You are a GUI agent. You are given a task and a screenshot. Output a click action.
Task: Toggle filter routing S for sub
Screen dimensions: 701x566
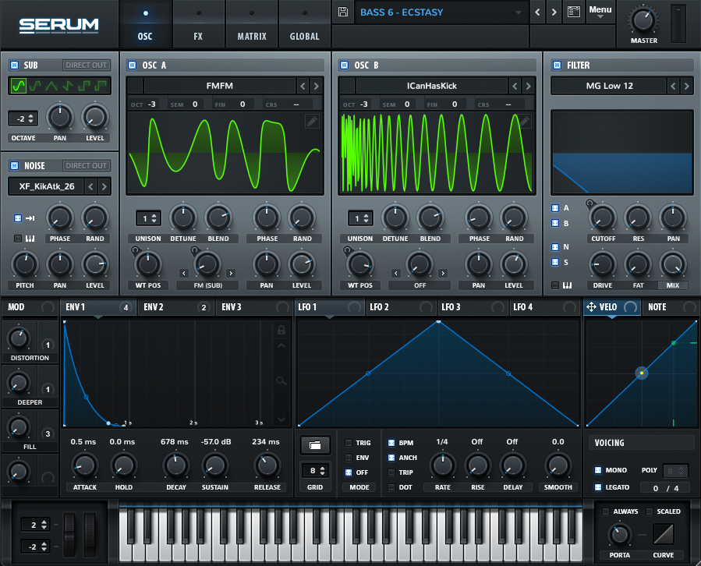click(x=555, y=262)
